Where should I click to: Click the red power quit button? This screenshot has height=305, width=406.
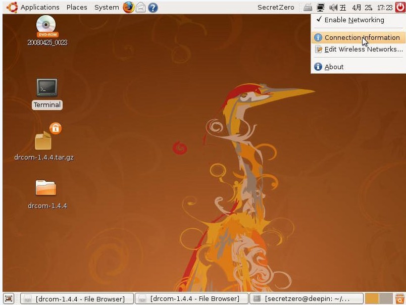tap(400, 8)
